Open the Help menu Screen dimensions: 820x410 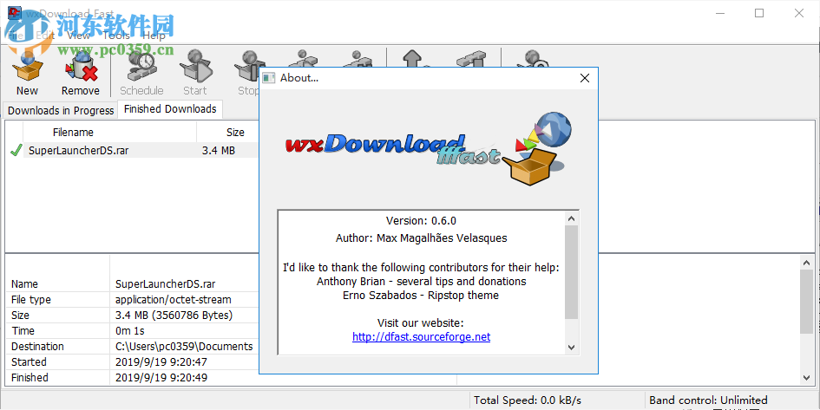(x=154, y=36)
